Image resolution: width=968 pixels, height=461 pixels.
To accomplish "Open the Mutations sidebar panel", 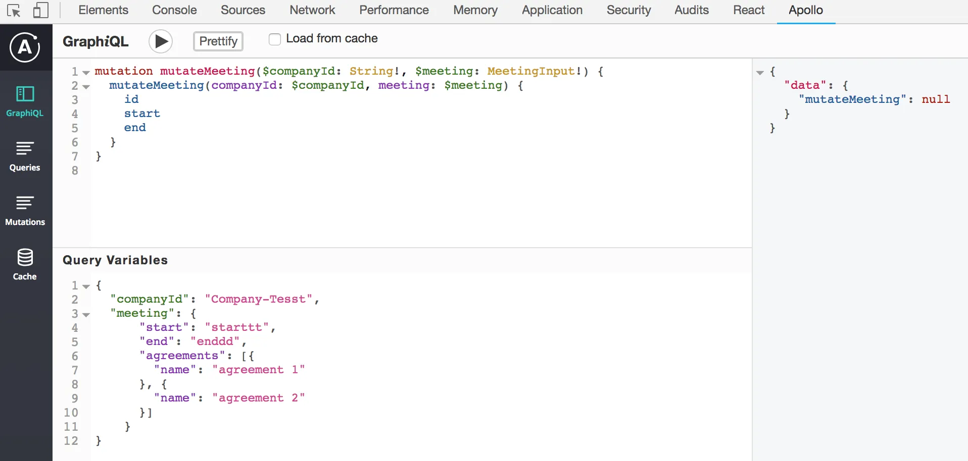I will (x=25, y=210).
